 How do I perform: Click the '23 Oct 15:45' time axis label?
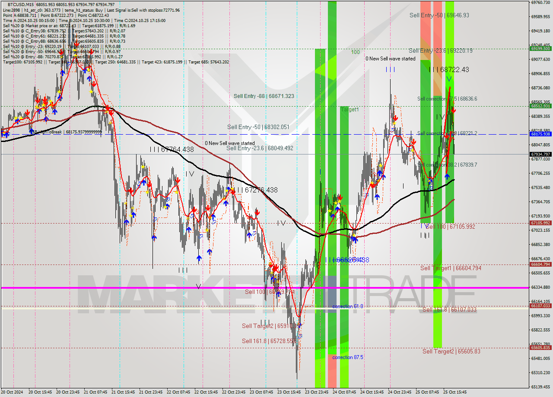[x=289, y=393]
